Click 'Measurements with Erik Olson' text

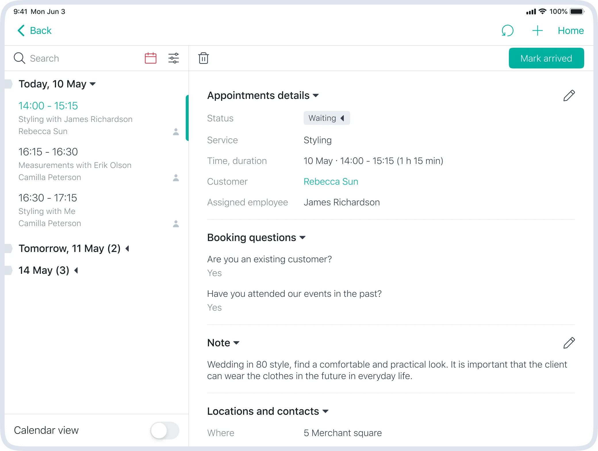click(x=75, y=165)
